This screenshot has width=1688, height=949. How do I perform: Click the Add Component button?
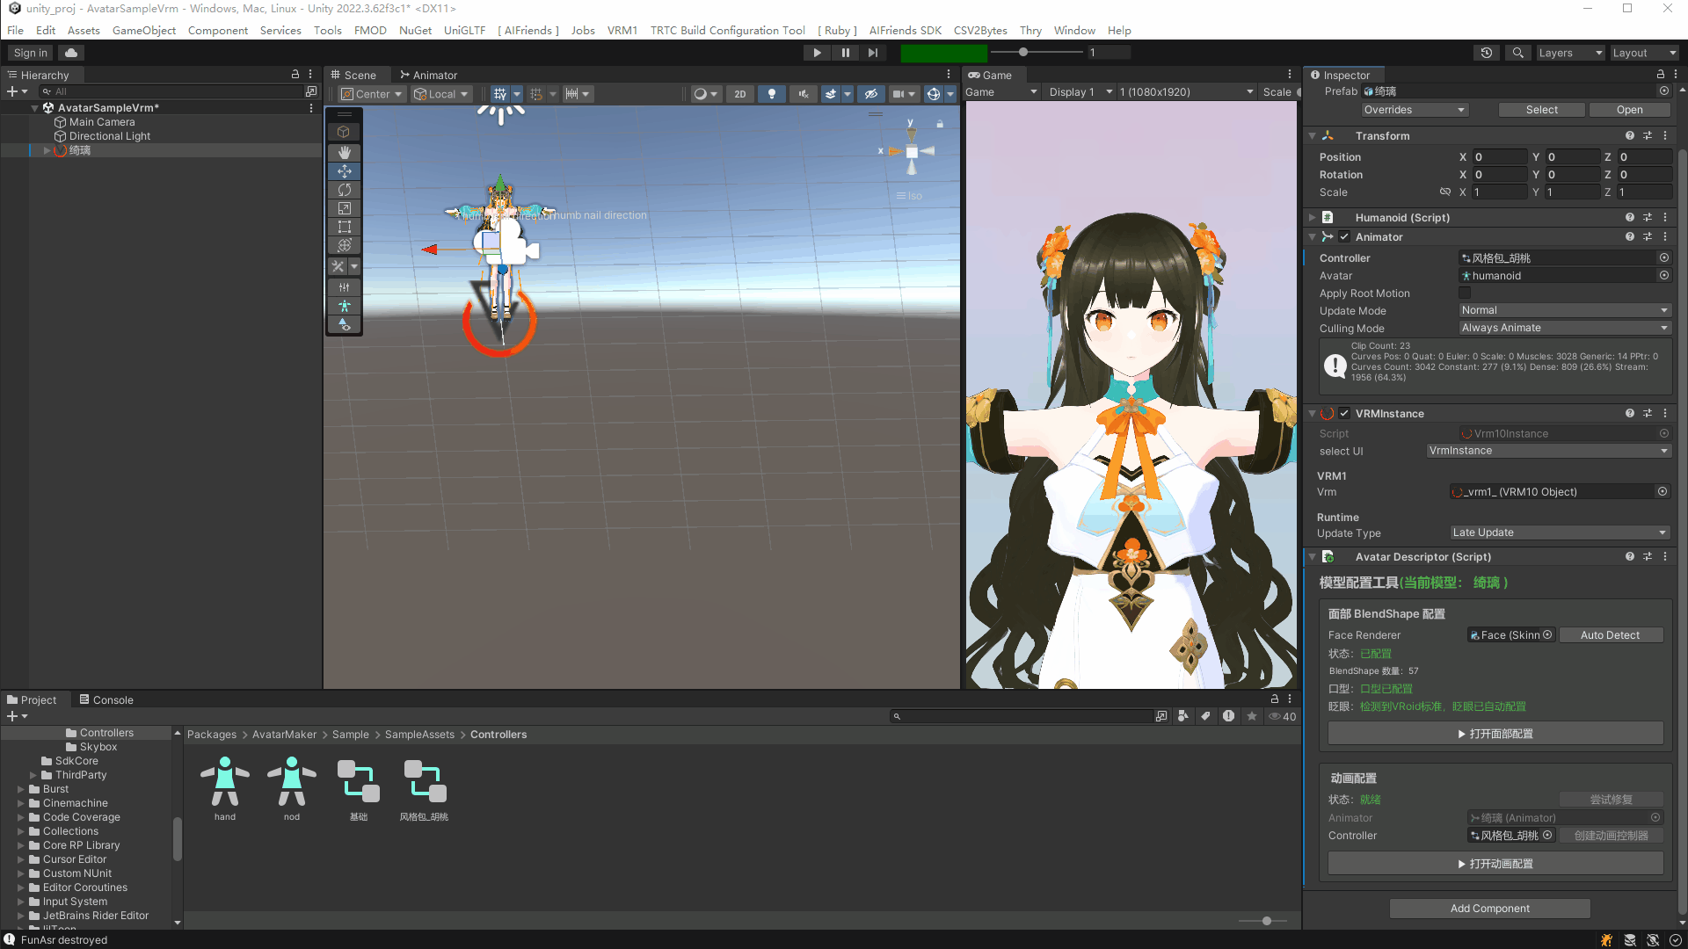pos(1489,909)
